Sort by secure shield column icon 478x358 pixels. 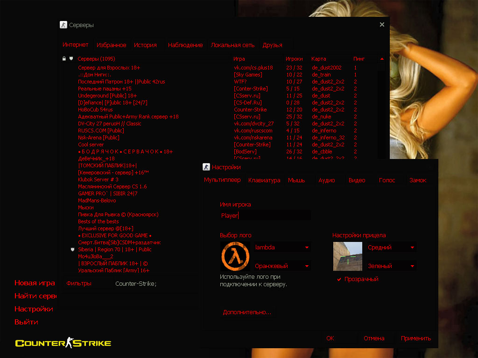pyautogui.click(x=71, y=58)
